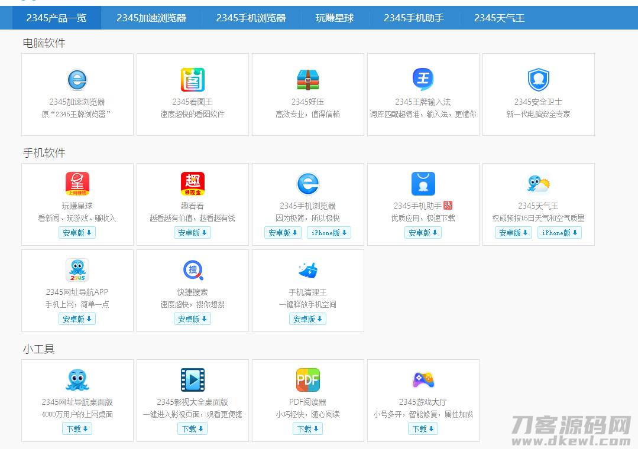Screen dimensions: 638x449
Task: Go to the 玩赚星球 tab
Action: (x=335, y=18)
